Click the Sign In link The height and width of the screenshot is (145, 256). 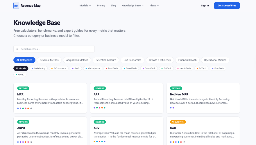click(205, 6)
